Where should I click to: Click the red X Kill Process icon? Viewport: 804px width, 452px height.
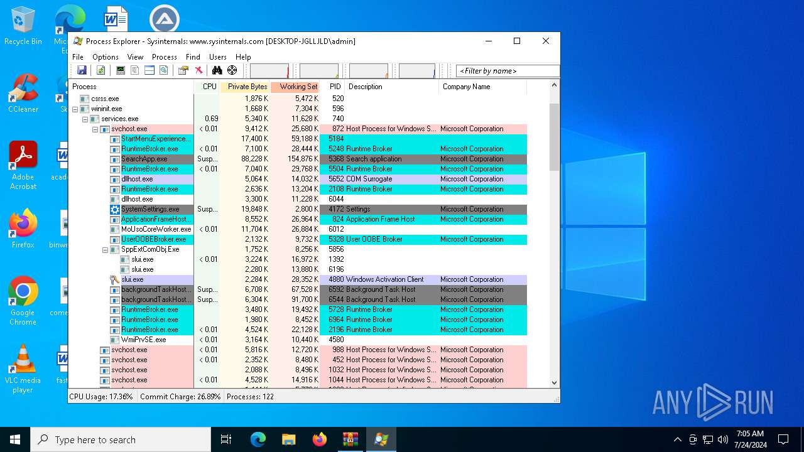(198, 70)
